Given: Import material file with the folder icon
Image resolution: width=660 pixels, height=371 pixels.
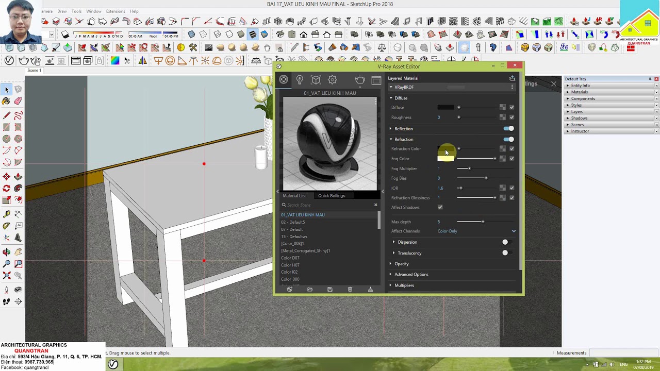Looking at the screenshot, I should (x=310, y=290).
